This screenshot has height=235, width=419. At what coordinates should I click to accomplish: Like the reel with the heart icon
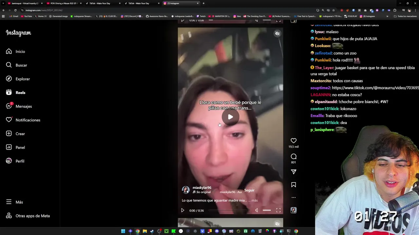[x=294, y=141]
